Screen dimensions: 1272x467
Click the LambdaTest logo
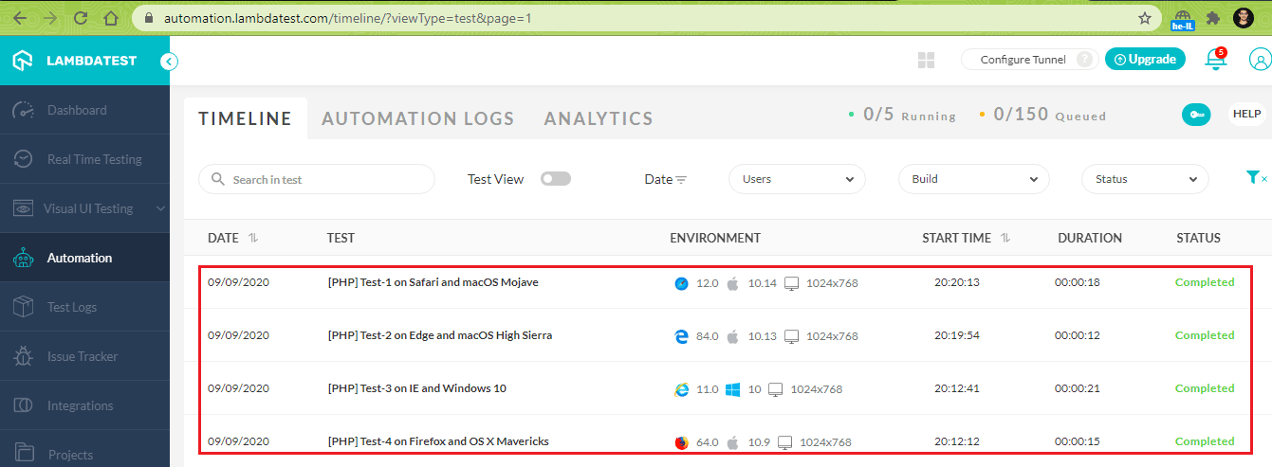(75, 61)
